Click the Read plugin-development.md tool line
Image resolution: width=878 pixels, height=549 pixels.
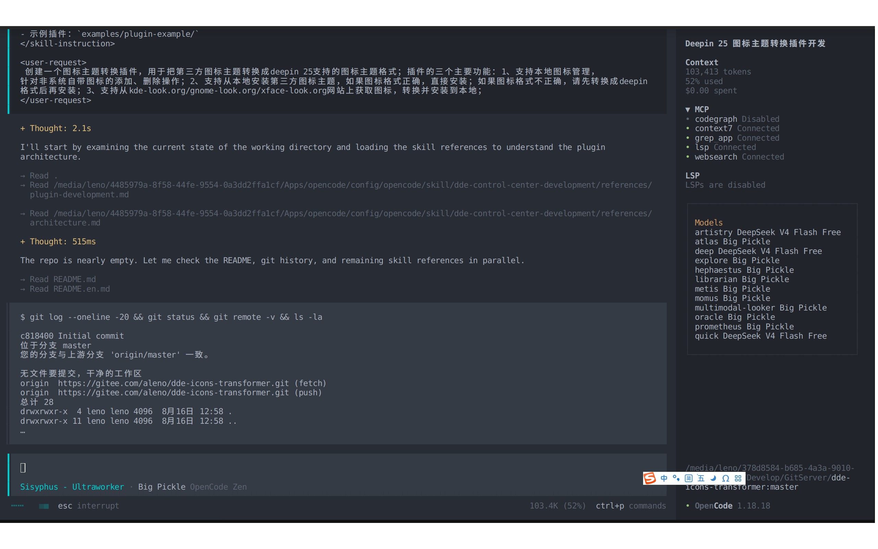point(336,190)
